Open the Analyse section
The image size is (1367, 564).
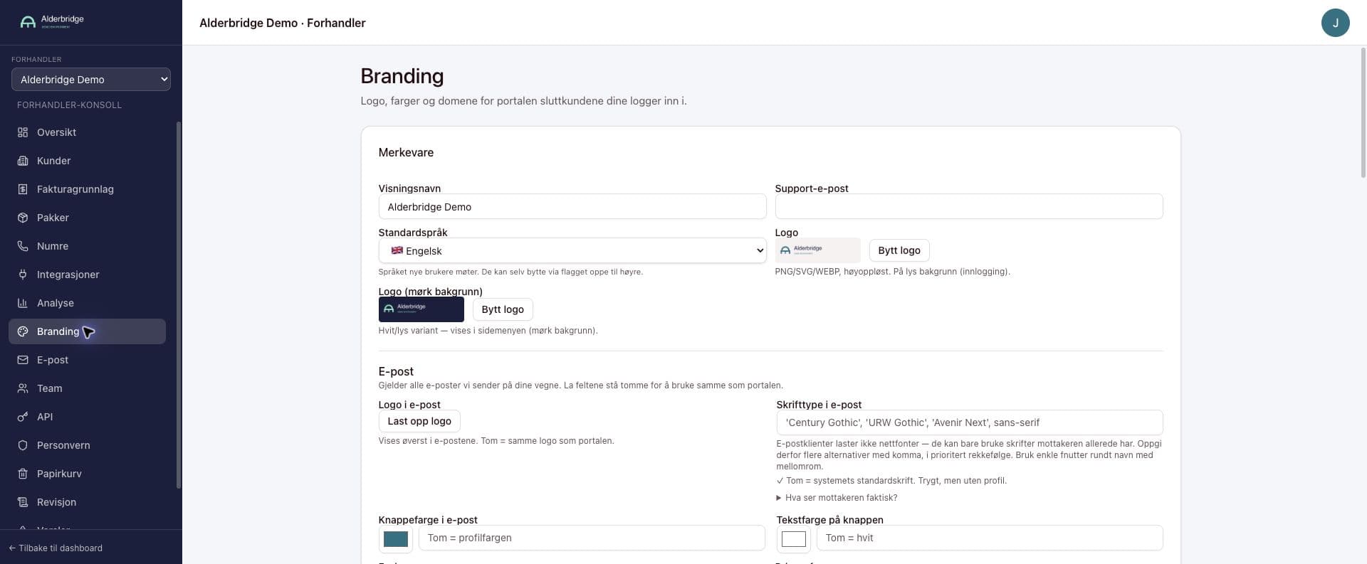coord(87,303)
